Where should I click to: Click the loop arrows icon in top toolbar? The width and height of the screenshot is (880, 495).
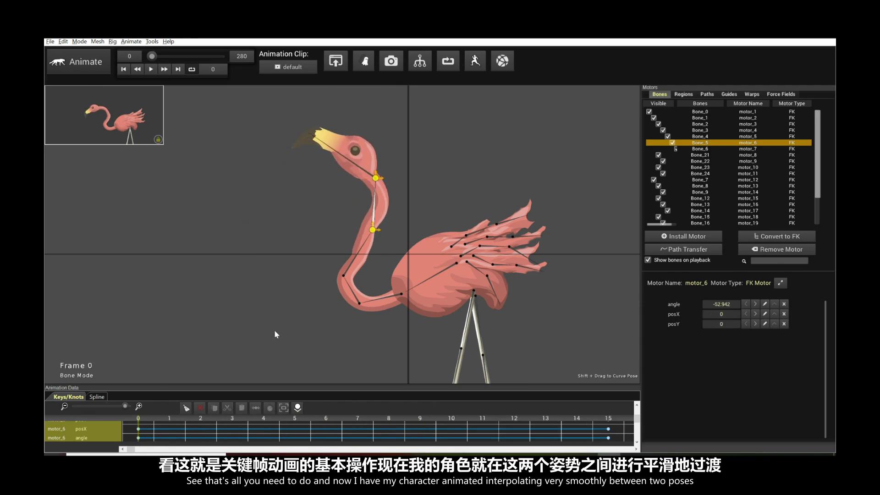point(448,61)
